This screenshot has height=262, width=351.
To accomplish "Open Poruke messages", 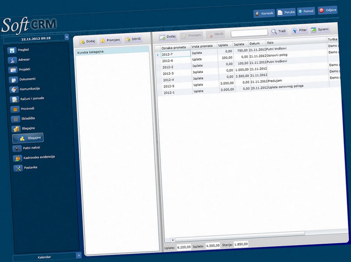I will (x=286, y=12).
